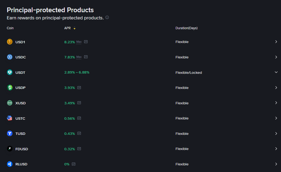Click the info icon beside the subtitle
The width and height of the screenshot is (281, 172).
(x=107, y=17)
